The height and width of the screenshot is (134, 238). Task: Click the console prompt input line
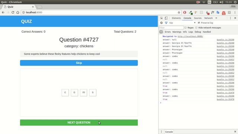[x=198, y=103]
